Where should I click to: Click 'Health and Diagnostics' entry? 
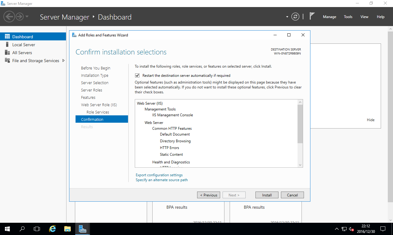(x=171, y=162)
